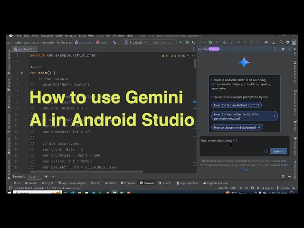Open the editor tabs three-dot menu
This screenshot has width=304, height=228.
(x=193, y=49)
